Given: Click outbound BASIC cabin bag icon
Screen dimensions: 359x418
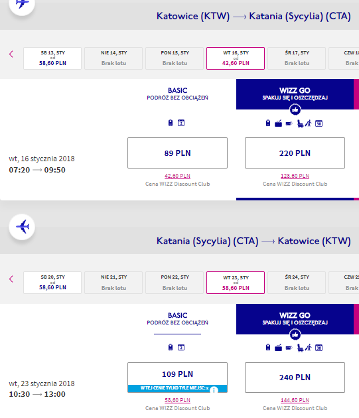Looking at the screenshot, I should coord(171,123).
